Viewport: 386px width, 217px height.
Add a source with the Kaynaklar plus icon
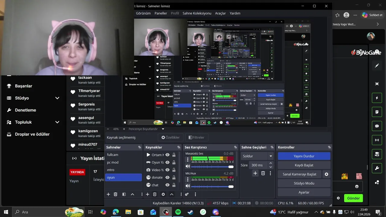pyautogui.click(x=147, y=194)
